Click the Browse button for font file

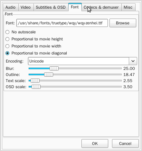123,23
